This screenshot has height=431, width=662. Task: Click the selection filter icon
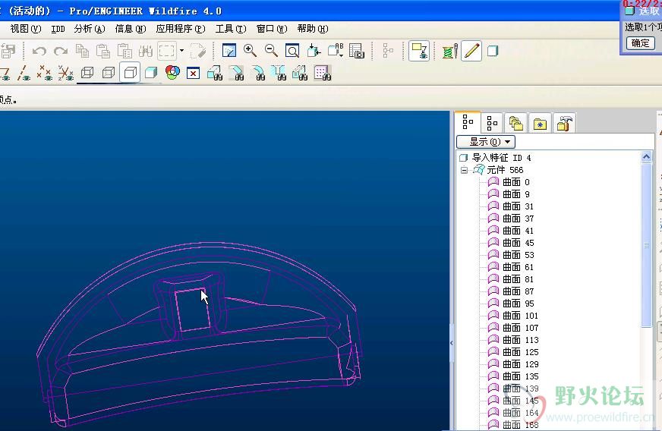click(x=419, y=51)
